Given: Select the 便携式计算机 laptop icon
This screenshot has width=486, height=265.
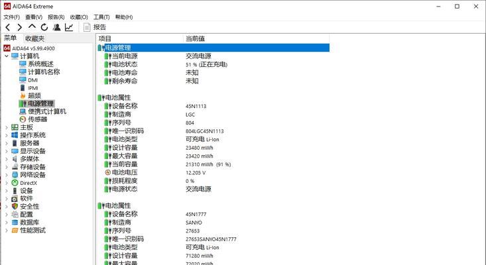Looking at the screenshot, I should tap(23, 111).
